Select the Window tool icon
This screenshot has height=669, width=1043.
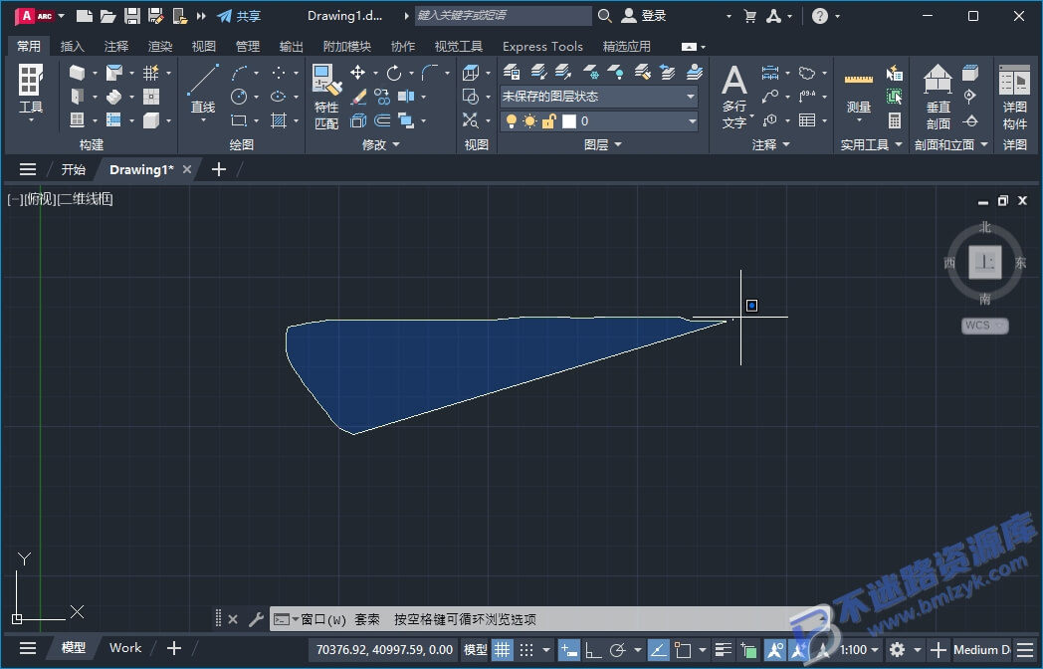click(x=78, y=119)
